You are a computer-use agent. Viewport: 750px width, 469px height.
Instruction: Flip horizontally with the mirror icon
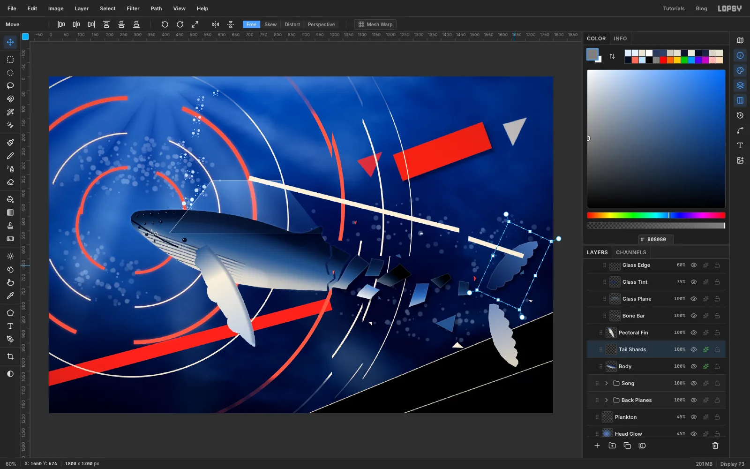216,24
